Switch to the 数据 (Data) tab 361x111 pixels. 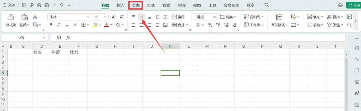coord(166,5)
